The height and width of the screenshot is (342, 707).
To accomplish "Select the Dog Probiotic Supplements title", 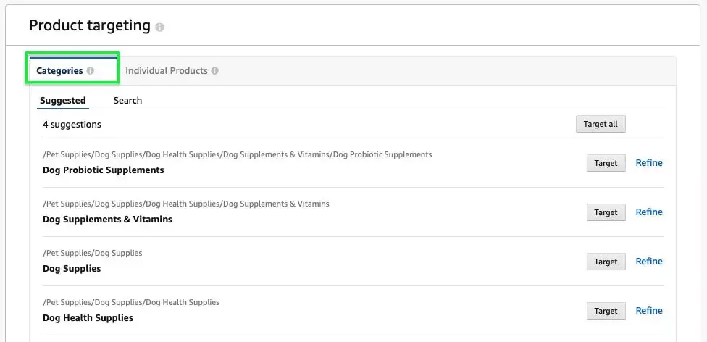I will 104,170.
